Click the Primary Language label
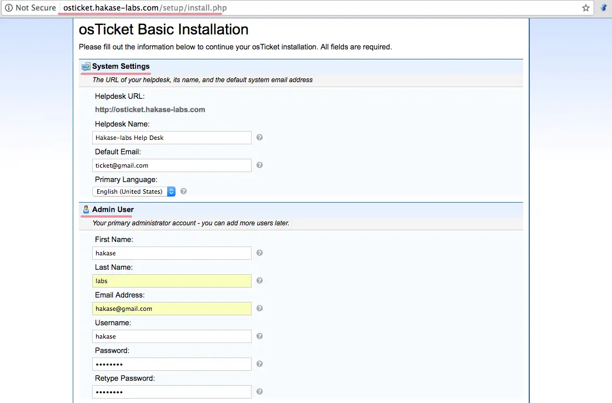The height and width of the screenshot is (403, 612). click(x=126, y=179)
